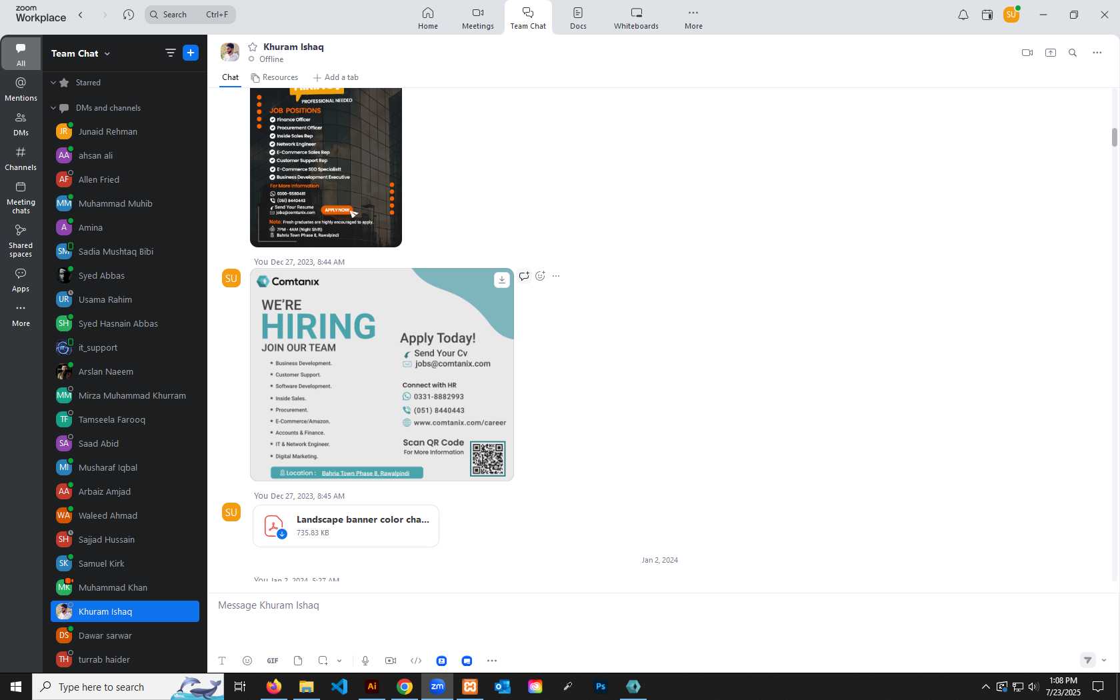Image resolution: width=1120 pixels, height=700 pixels.
Task: Open more chat options ellipsis in header
Action: click(1097, 53)
